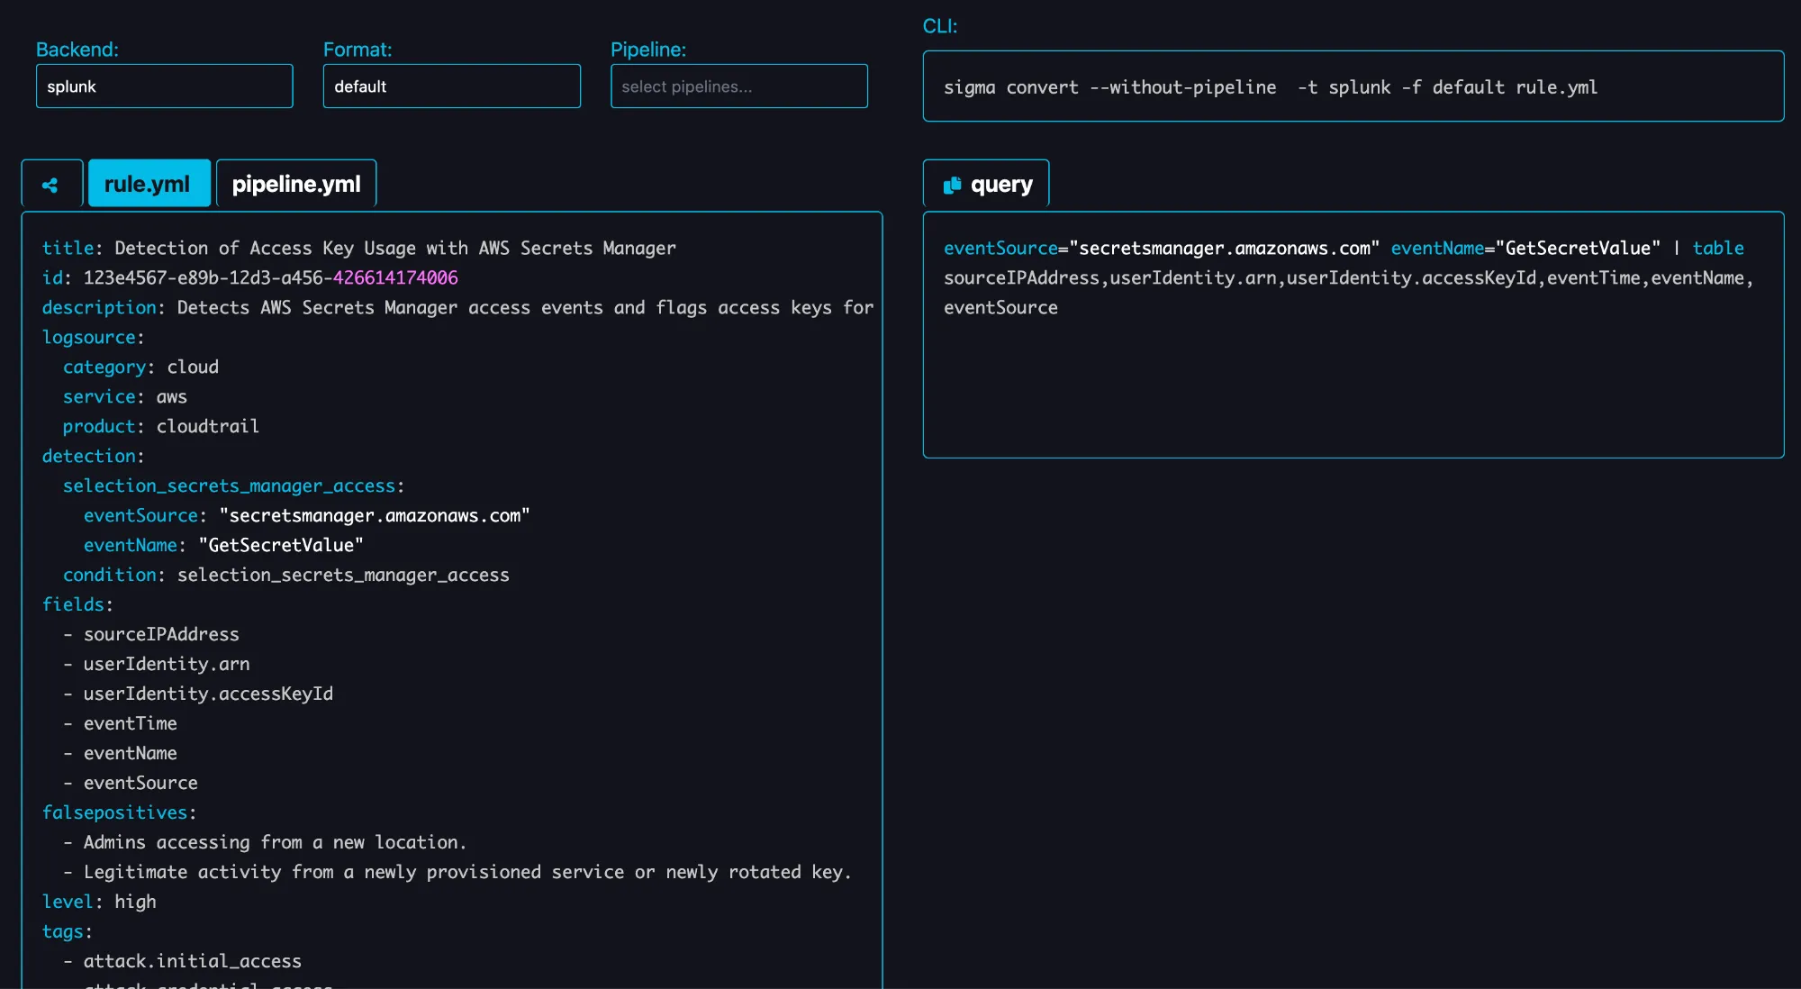
Task: Click eventSource="secretsmanager.amazonaws.com" in query output
Action: (x=1162, y=248)
